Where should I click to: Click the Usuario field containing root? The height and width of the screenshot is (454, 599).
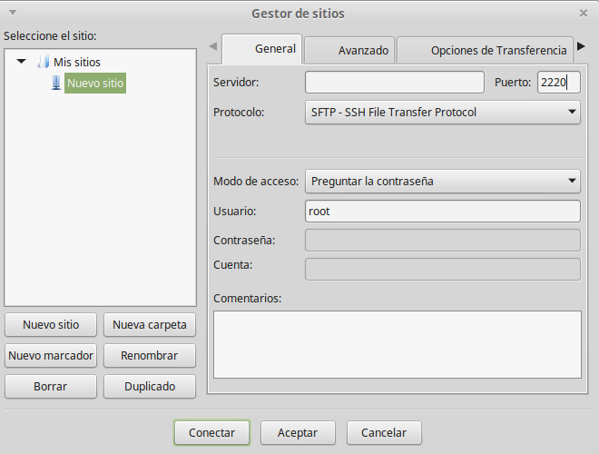[442, 212]
